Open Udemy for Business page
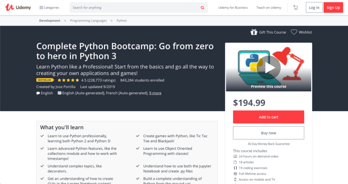The image size is (348, 184). tap(233, 8)
